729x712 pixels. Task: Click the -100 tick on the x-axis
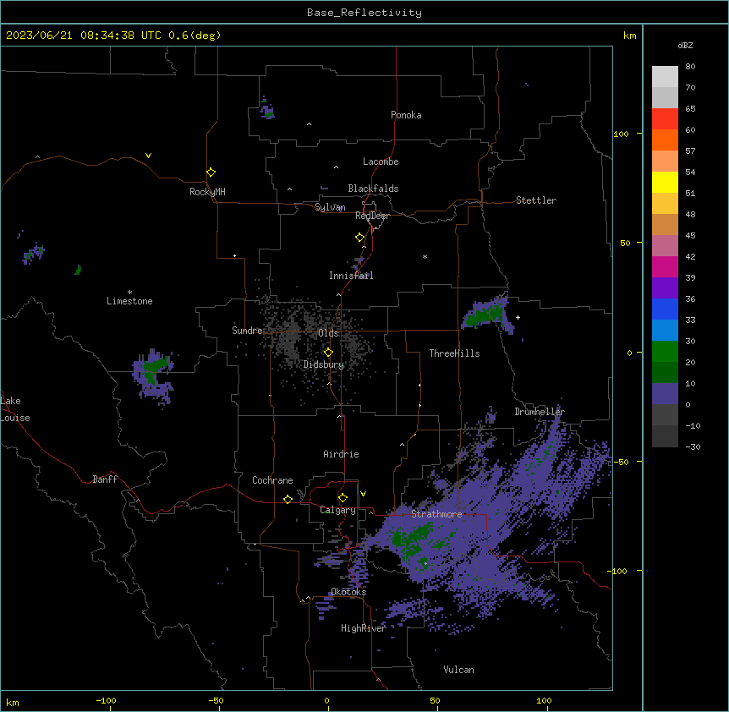106,701
